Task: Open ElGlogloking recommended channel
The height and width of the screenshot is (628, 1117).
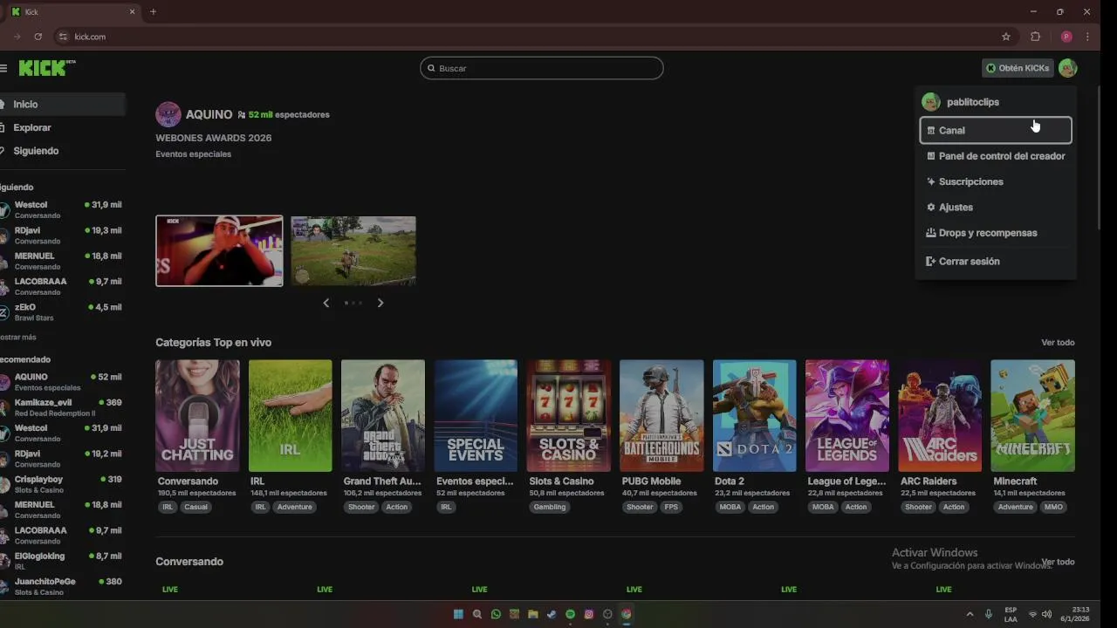Action: pyautogui.click(x=62, y=561)
